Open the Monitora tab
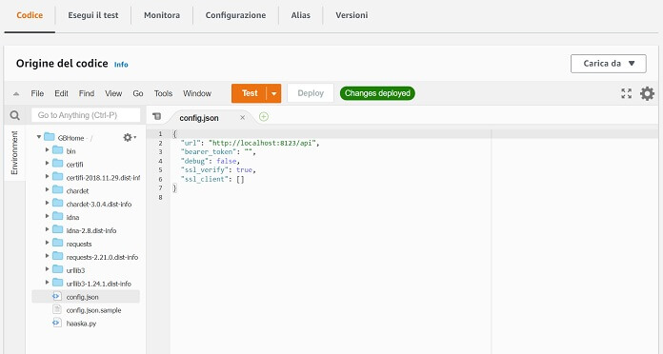This screenshot has width=663, height=354. pyautogui.click(x=162, y=15)
